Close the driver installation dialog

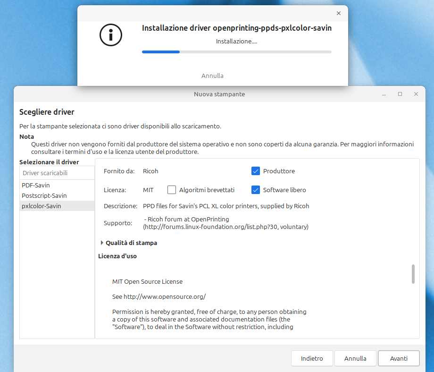(339, 13)
